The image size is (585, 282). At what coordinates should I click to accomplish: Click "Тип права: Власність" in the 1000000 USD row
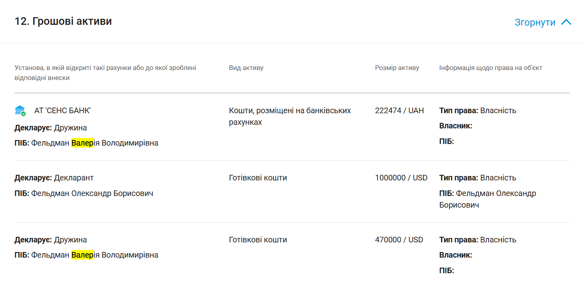click(x=477, y=178)
